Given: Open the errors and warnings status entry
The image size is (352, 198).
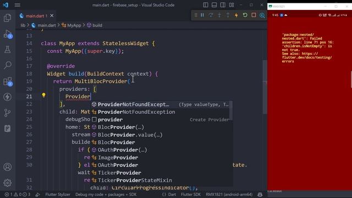Looking at the screenshot, I should coord(18,194).
